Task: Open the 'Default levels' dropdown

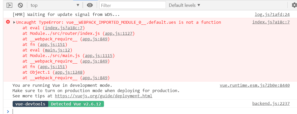Action: (x=184, y=5)
